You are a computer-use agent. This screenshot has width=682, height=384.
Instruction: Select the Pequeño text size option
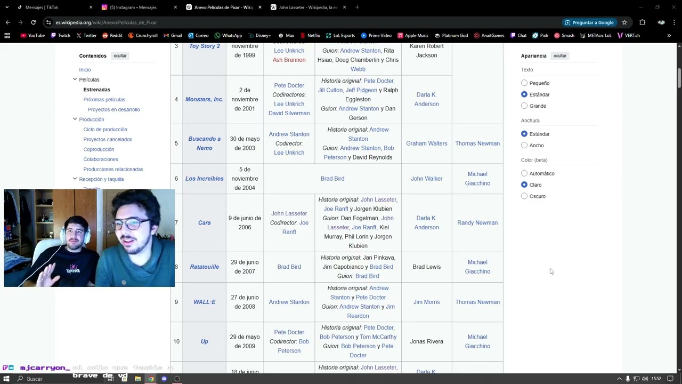click(524, 83)
